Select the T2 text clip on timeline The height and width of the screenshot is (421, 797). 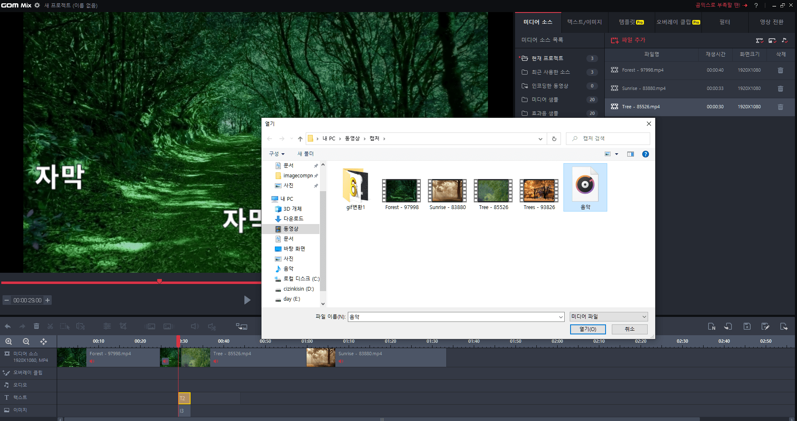(184, 399)
